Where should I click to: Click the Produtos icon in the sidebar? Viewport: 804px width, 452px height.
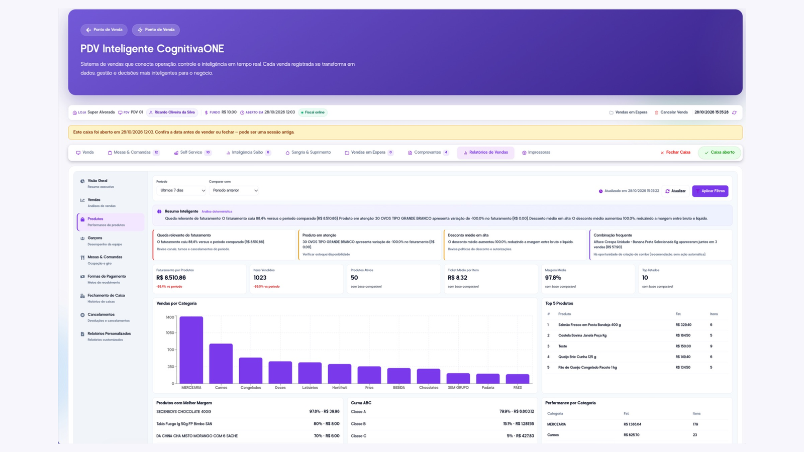(82, 219)
